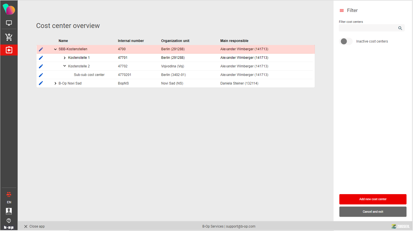Collapse the Kostenstelle 2 node
The width and height of the screenshot is (413, 231).
pyautogui.click(x=65, y=66)
